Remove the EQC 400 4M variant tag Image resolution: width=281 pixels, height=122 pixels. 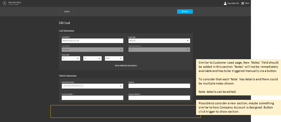point(82,86)
